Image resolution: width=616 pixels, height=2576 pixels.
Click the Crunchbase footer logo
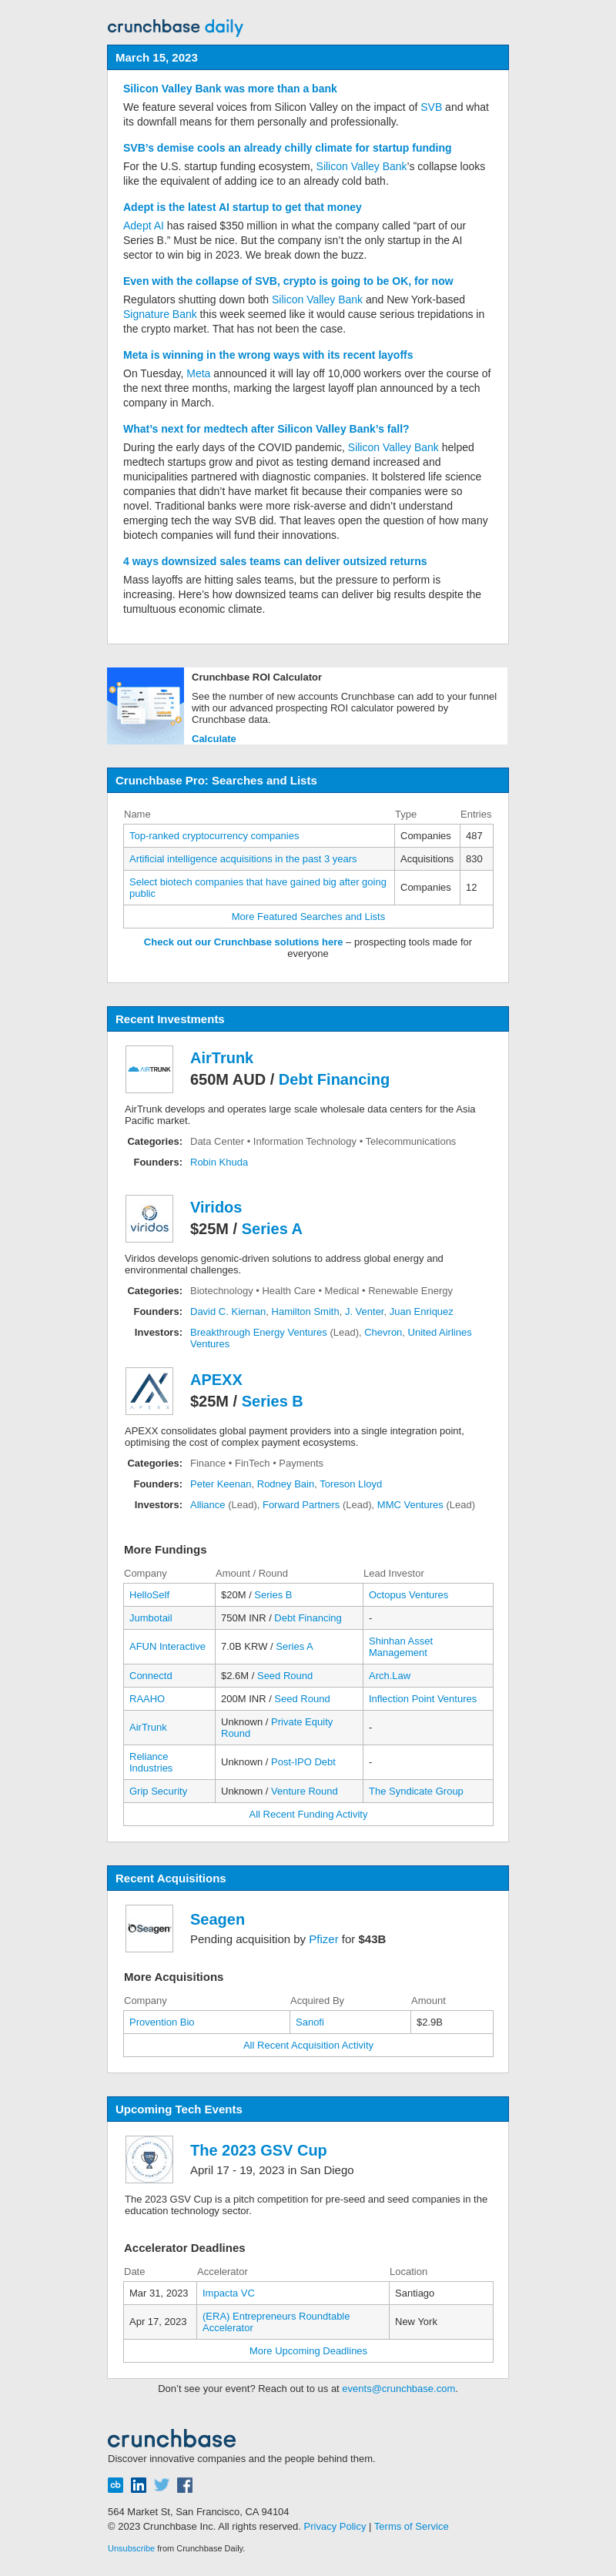click(172, 2438)
